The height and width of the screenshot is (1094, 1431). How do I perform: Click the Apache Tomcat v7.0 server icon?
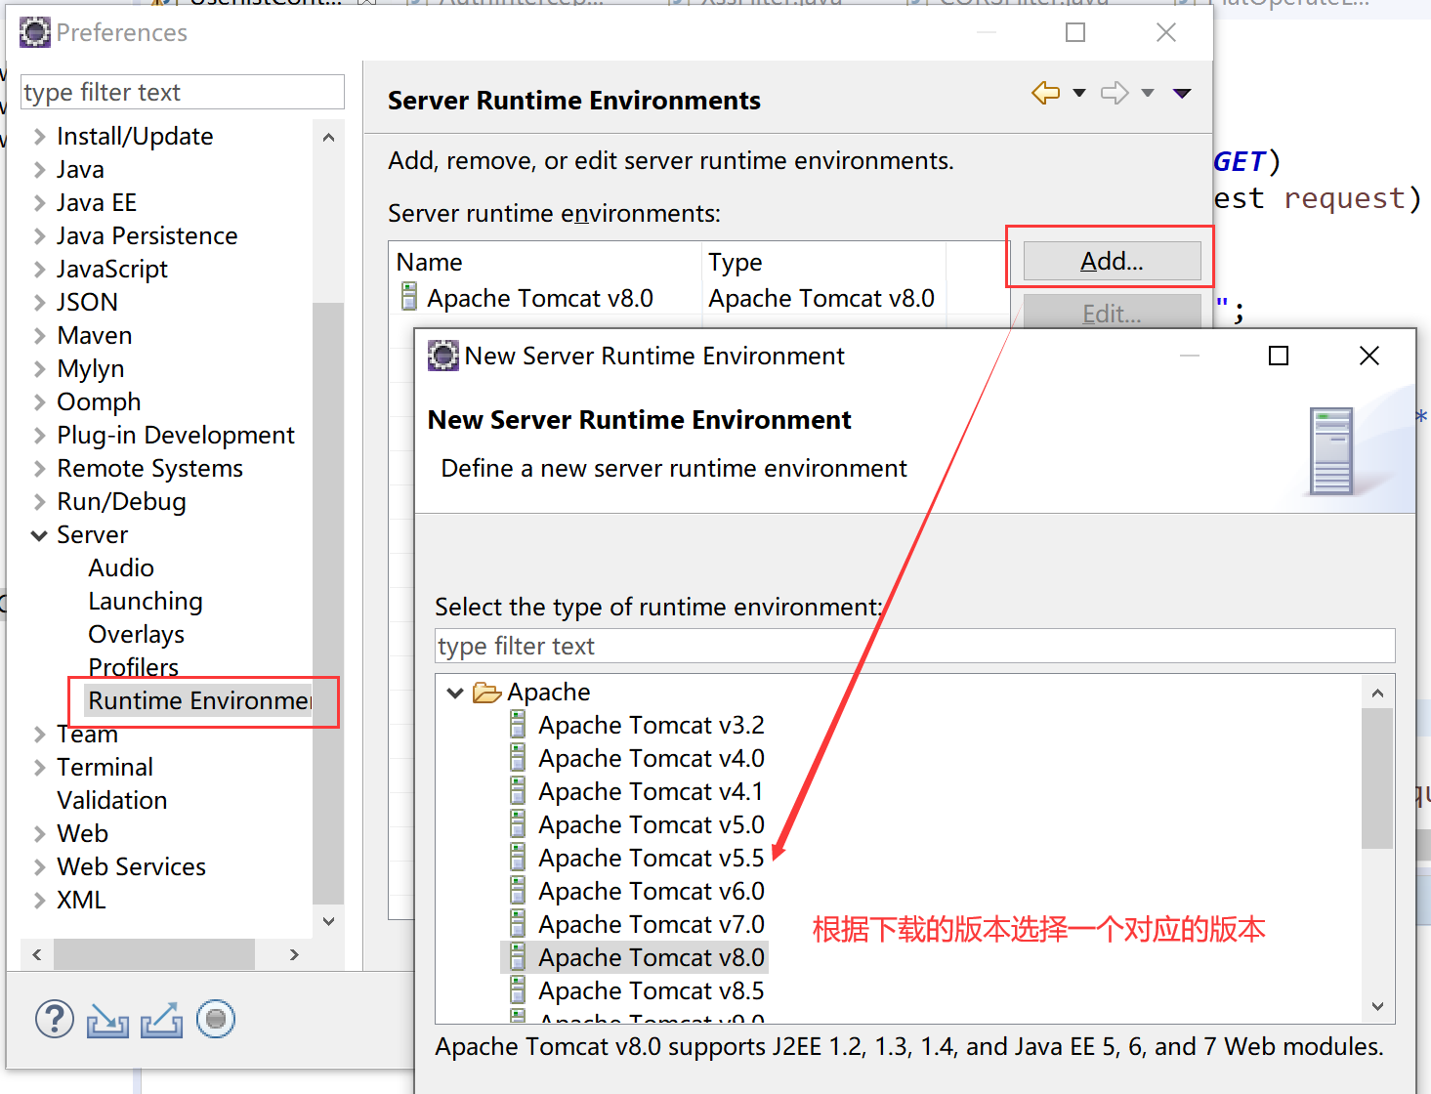519,924
